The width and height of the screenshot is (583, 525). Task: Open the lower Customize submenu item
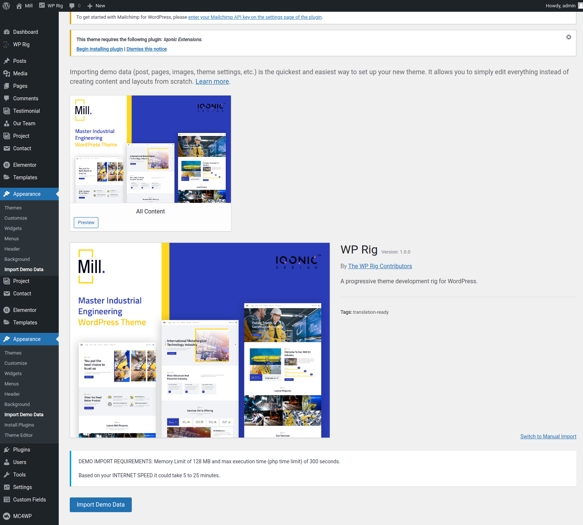click(x=16, y=363)
